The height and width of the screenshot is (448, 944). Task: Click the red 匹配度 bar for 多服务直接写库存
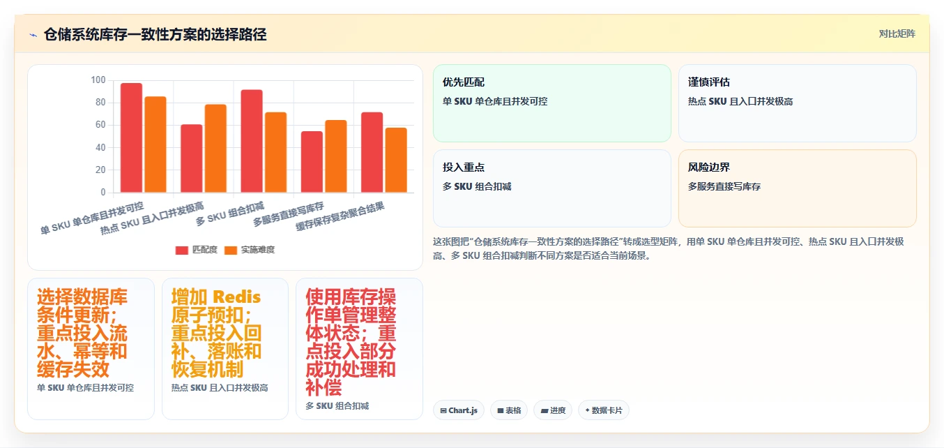[312, 162]
